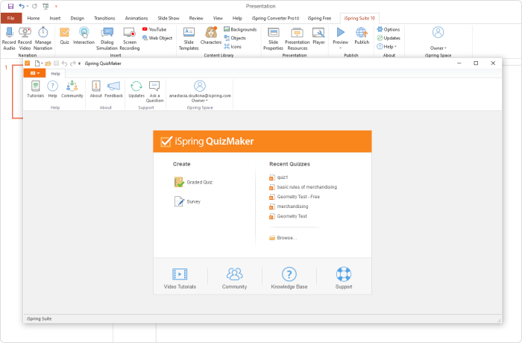
Task: Click Record Video in PowerPoint ribbon
Action: [25, 38]
